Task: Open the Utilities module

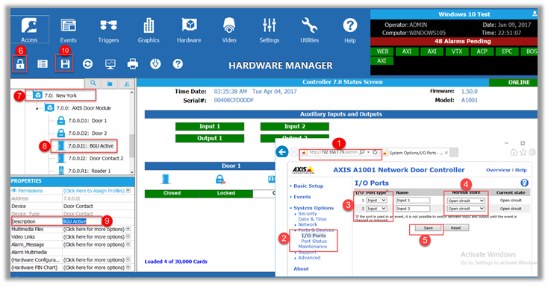Action: (x=309, y=30)
